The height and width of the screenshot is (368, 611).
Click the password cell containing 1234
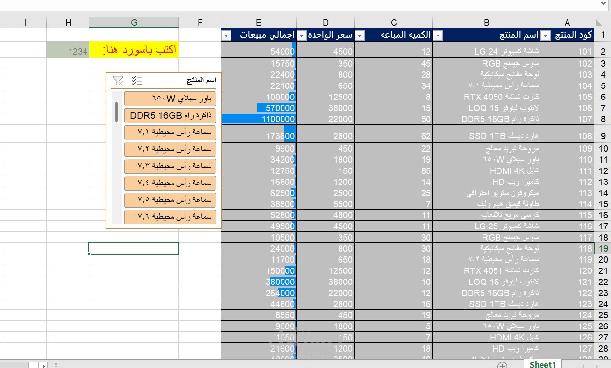click(68, 50)
